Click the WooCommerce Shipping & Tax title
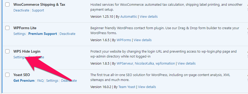The width and height of the screenshot is (248, 94). (39, 4)
